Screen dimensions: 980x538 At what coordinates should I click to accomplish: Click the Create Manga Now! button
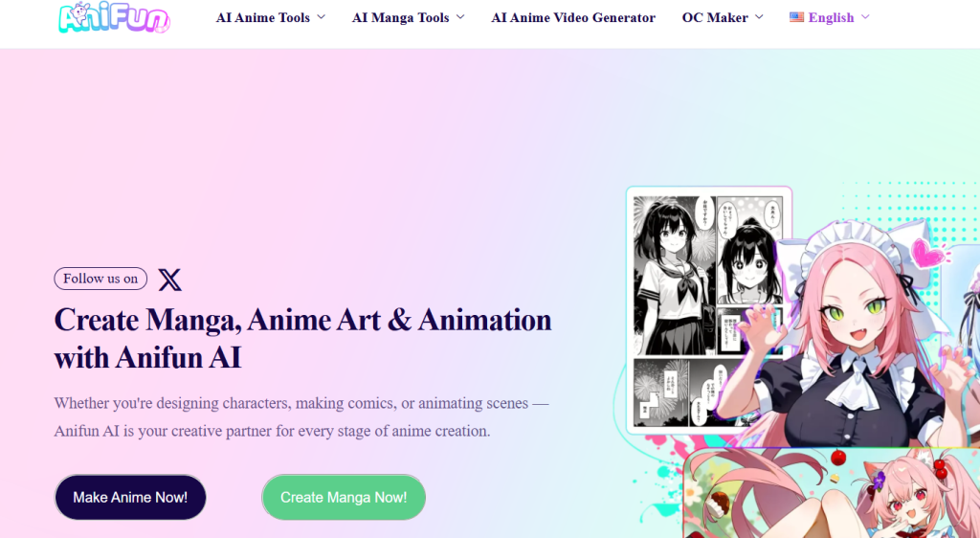click(344, 498)
